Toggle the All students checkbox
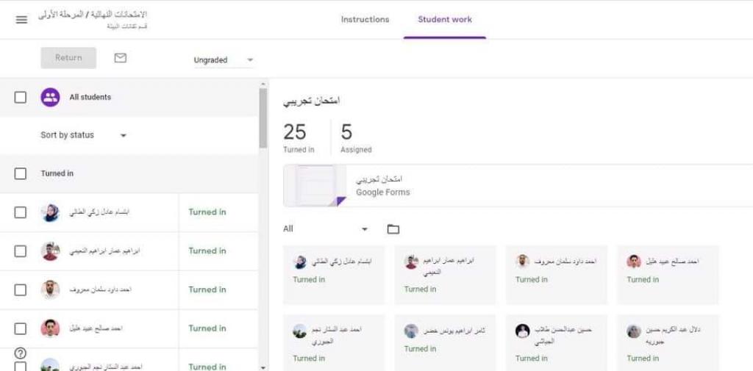This screenshot has width=753, height=371. click(x=21, y=97)
